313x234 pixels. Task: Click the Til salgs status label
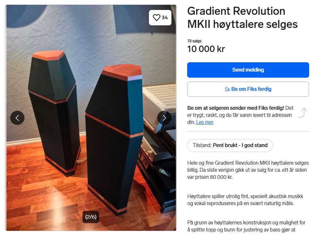[x=194, y=41]
